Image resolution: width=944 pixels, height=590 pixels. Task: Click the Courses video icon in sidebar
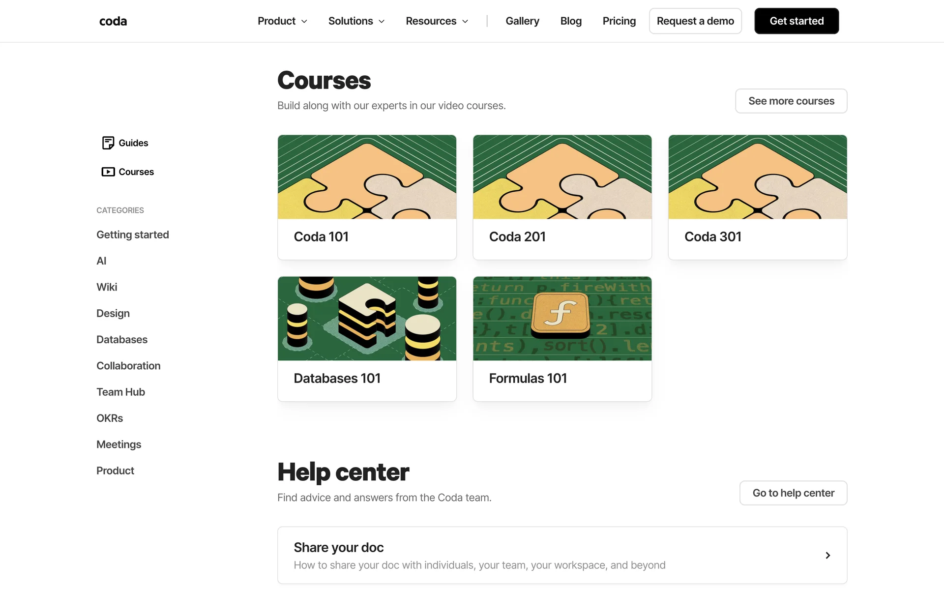108,172
